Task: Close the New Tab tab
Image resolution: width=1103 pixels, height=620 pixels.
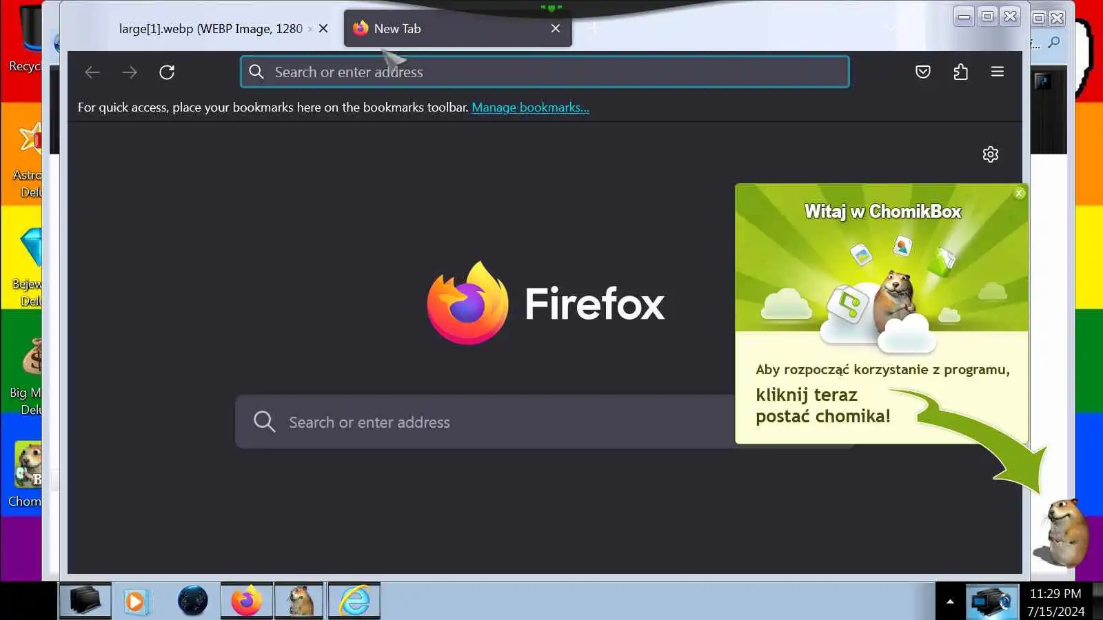Action: point(556,28)
